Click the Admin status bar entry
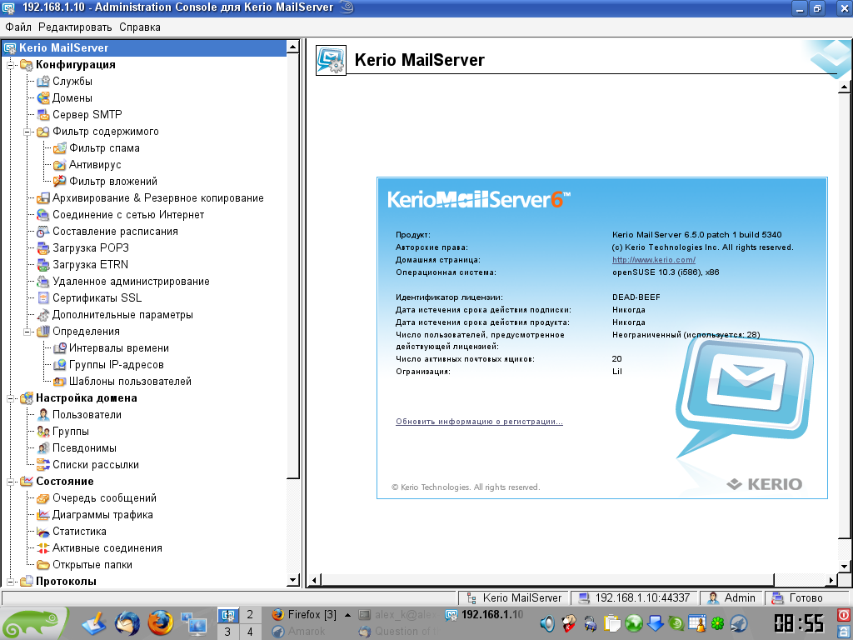The image size is (853, 640). pos(731,598)
